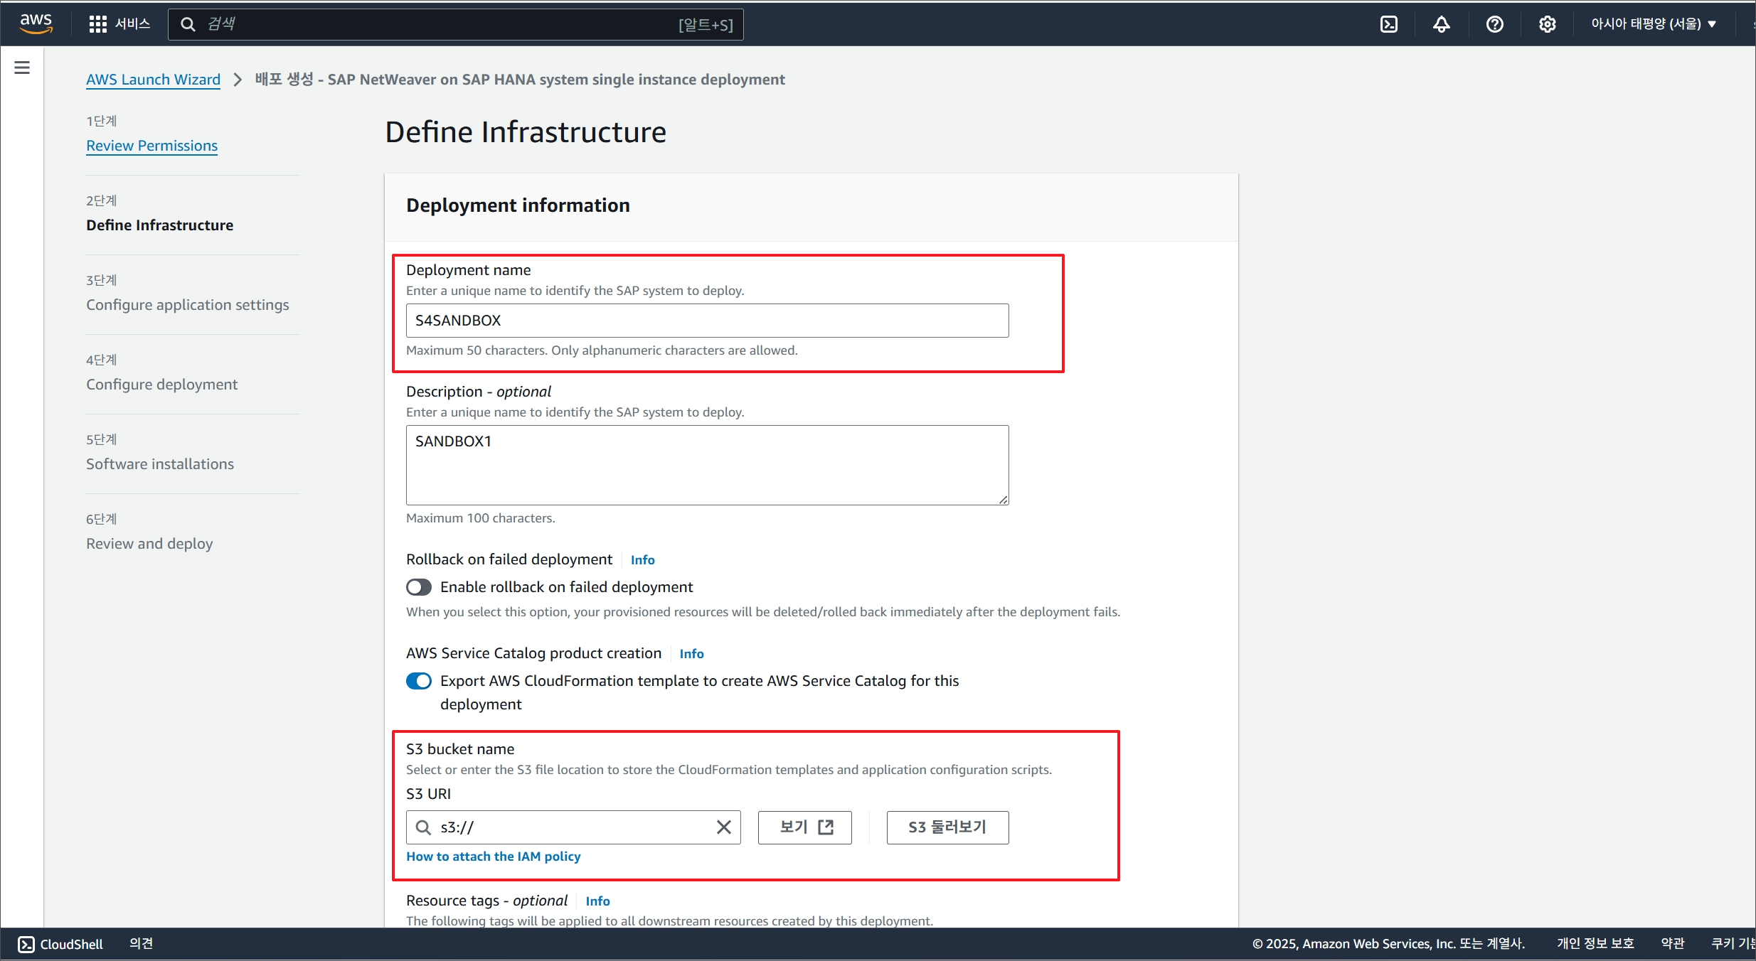Viewport: 1756px width, 961px height.
Task: Open Info link for Service Catalog product creation
Action: [691, 654]
